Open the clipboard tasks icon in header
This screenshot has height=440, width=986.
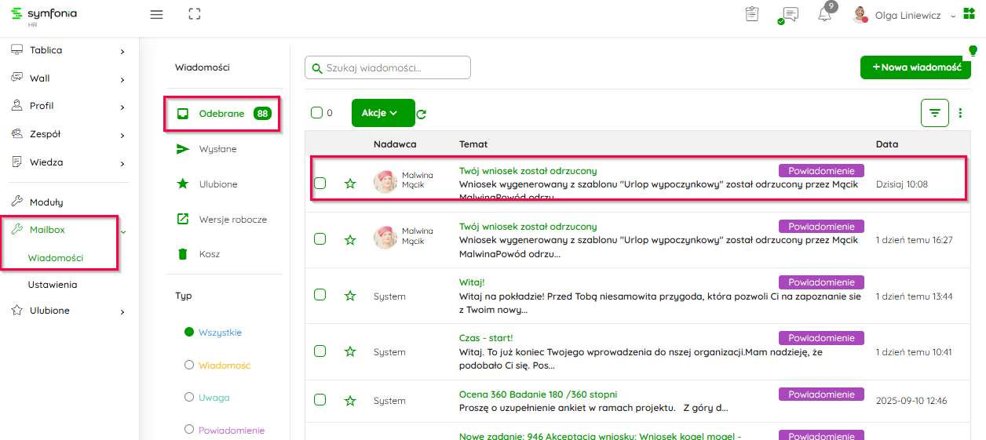coord(752,15)
